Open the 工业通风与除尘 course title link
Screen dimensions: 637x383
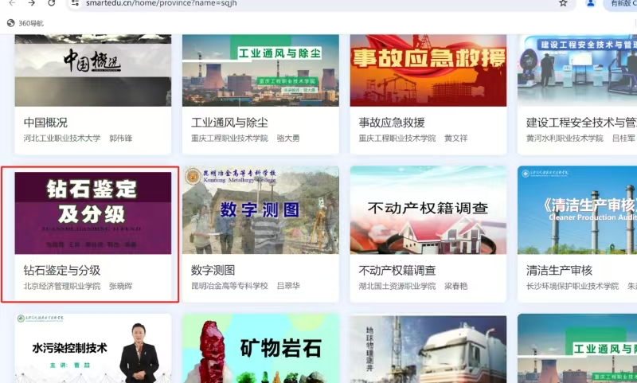click(229, 123)
